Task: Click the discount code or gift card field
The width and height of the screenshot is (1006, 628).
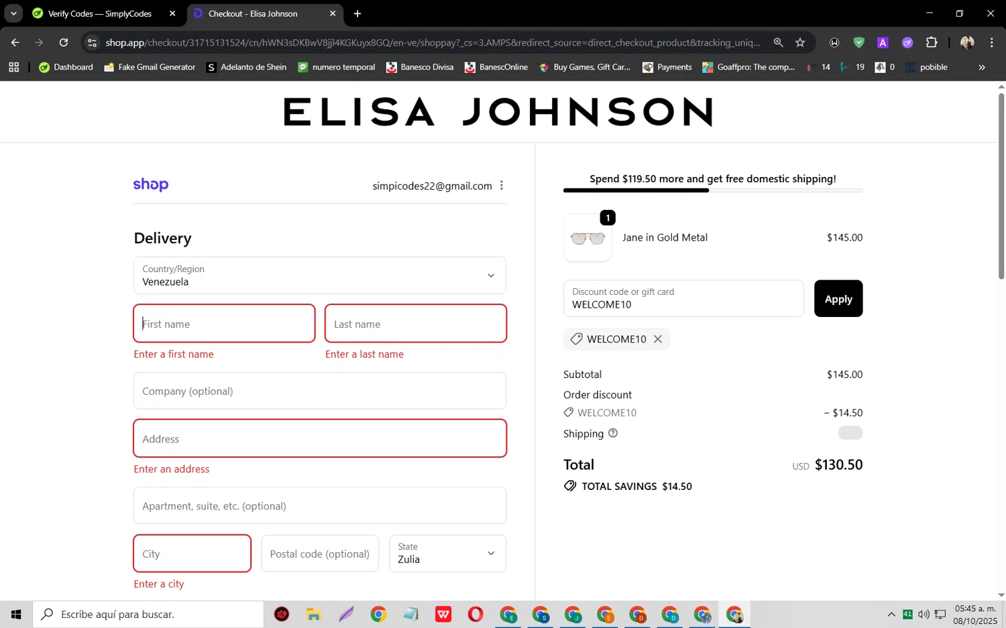Action: click(x=683, y=298)
